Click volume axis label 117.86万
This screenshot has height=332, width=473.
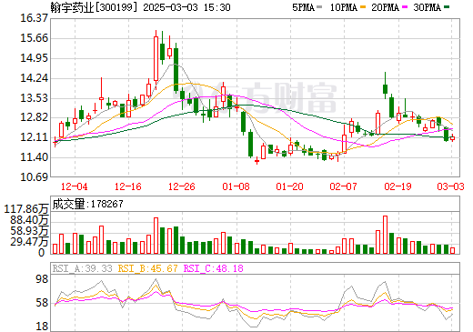tap(26, 209)
